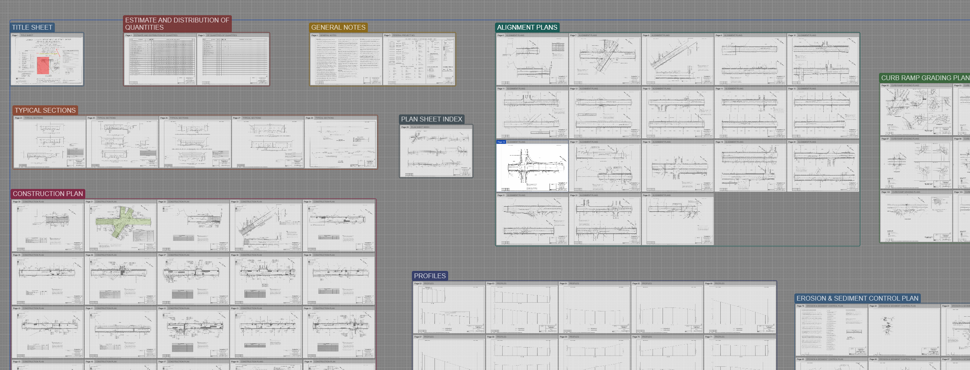970x370 pixels.
Task: Open Page 32 construction plan thumbnail
Action: [x=193, y=226]
